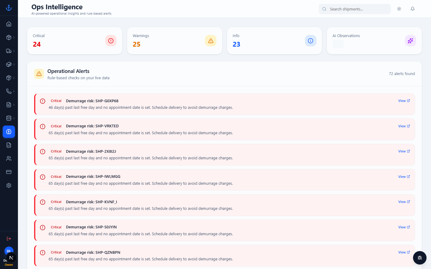431x269 pixels.
Task: Open the home dashboard sidebar icon
Action: (x=9, y=24)
